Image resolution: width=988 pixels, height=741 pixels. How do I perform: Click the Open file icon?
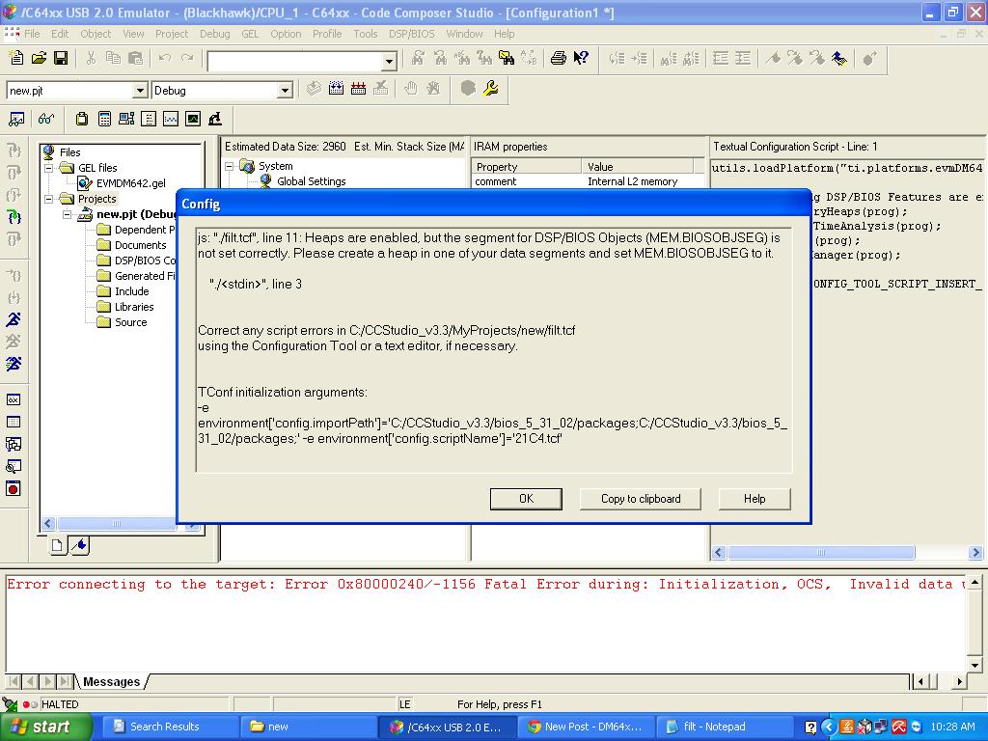pos(39,58)
